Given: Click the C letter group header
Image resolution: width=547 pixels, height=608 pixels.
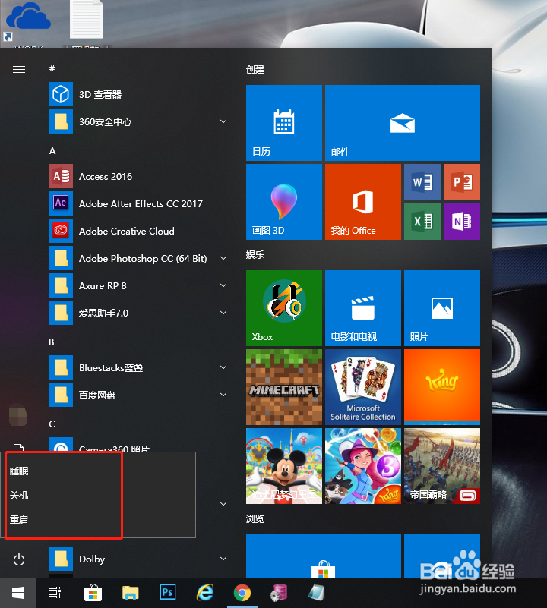Looking at the screenshot, I should click(x=52, y=424).
